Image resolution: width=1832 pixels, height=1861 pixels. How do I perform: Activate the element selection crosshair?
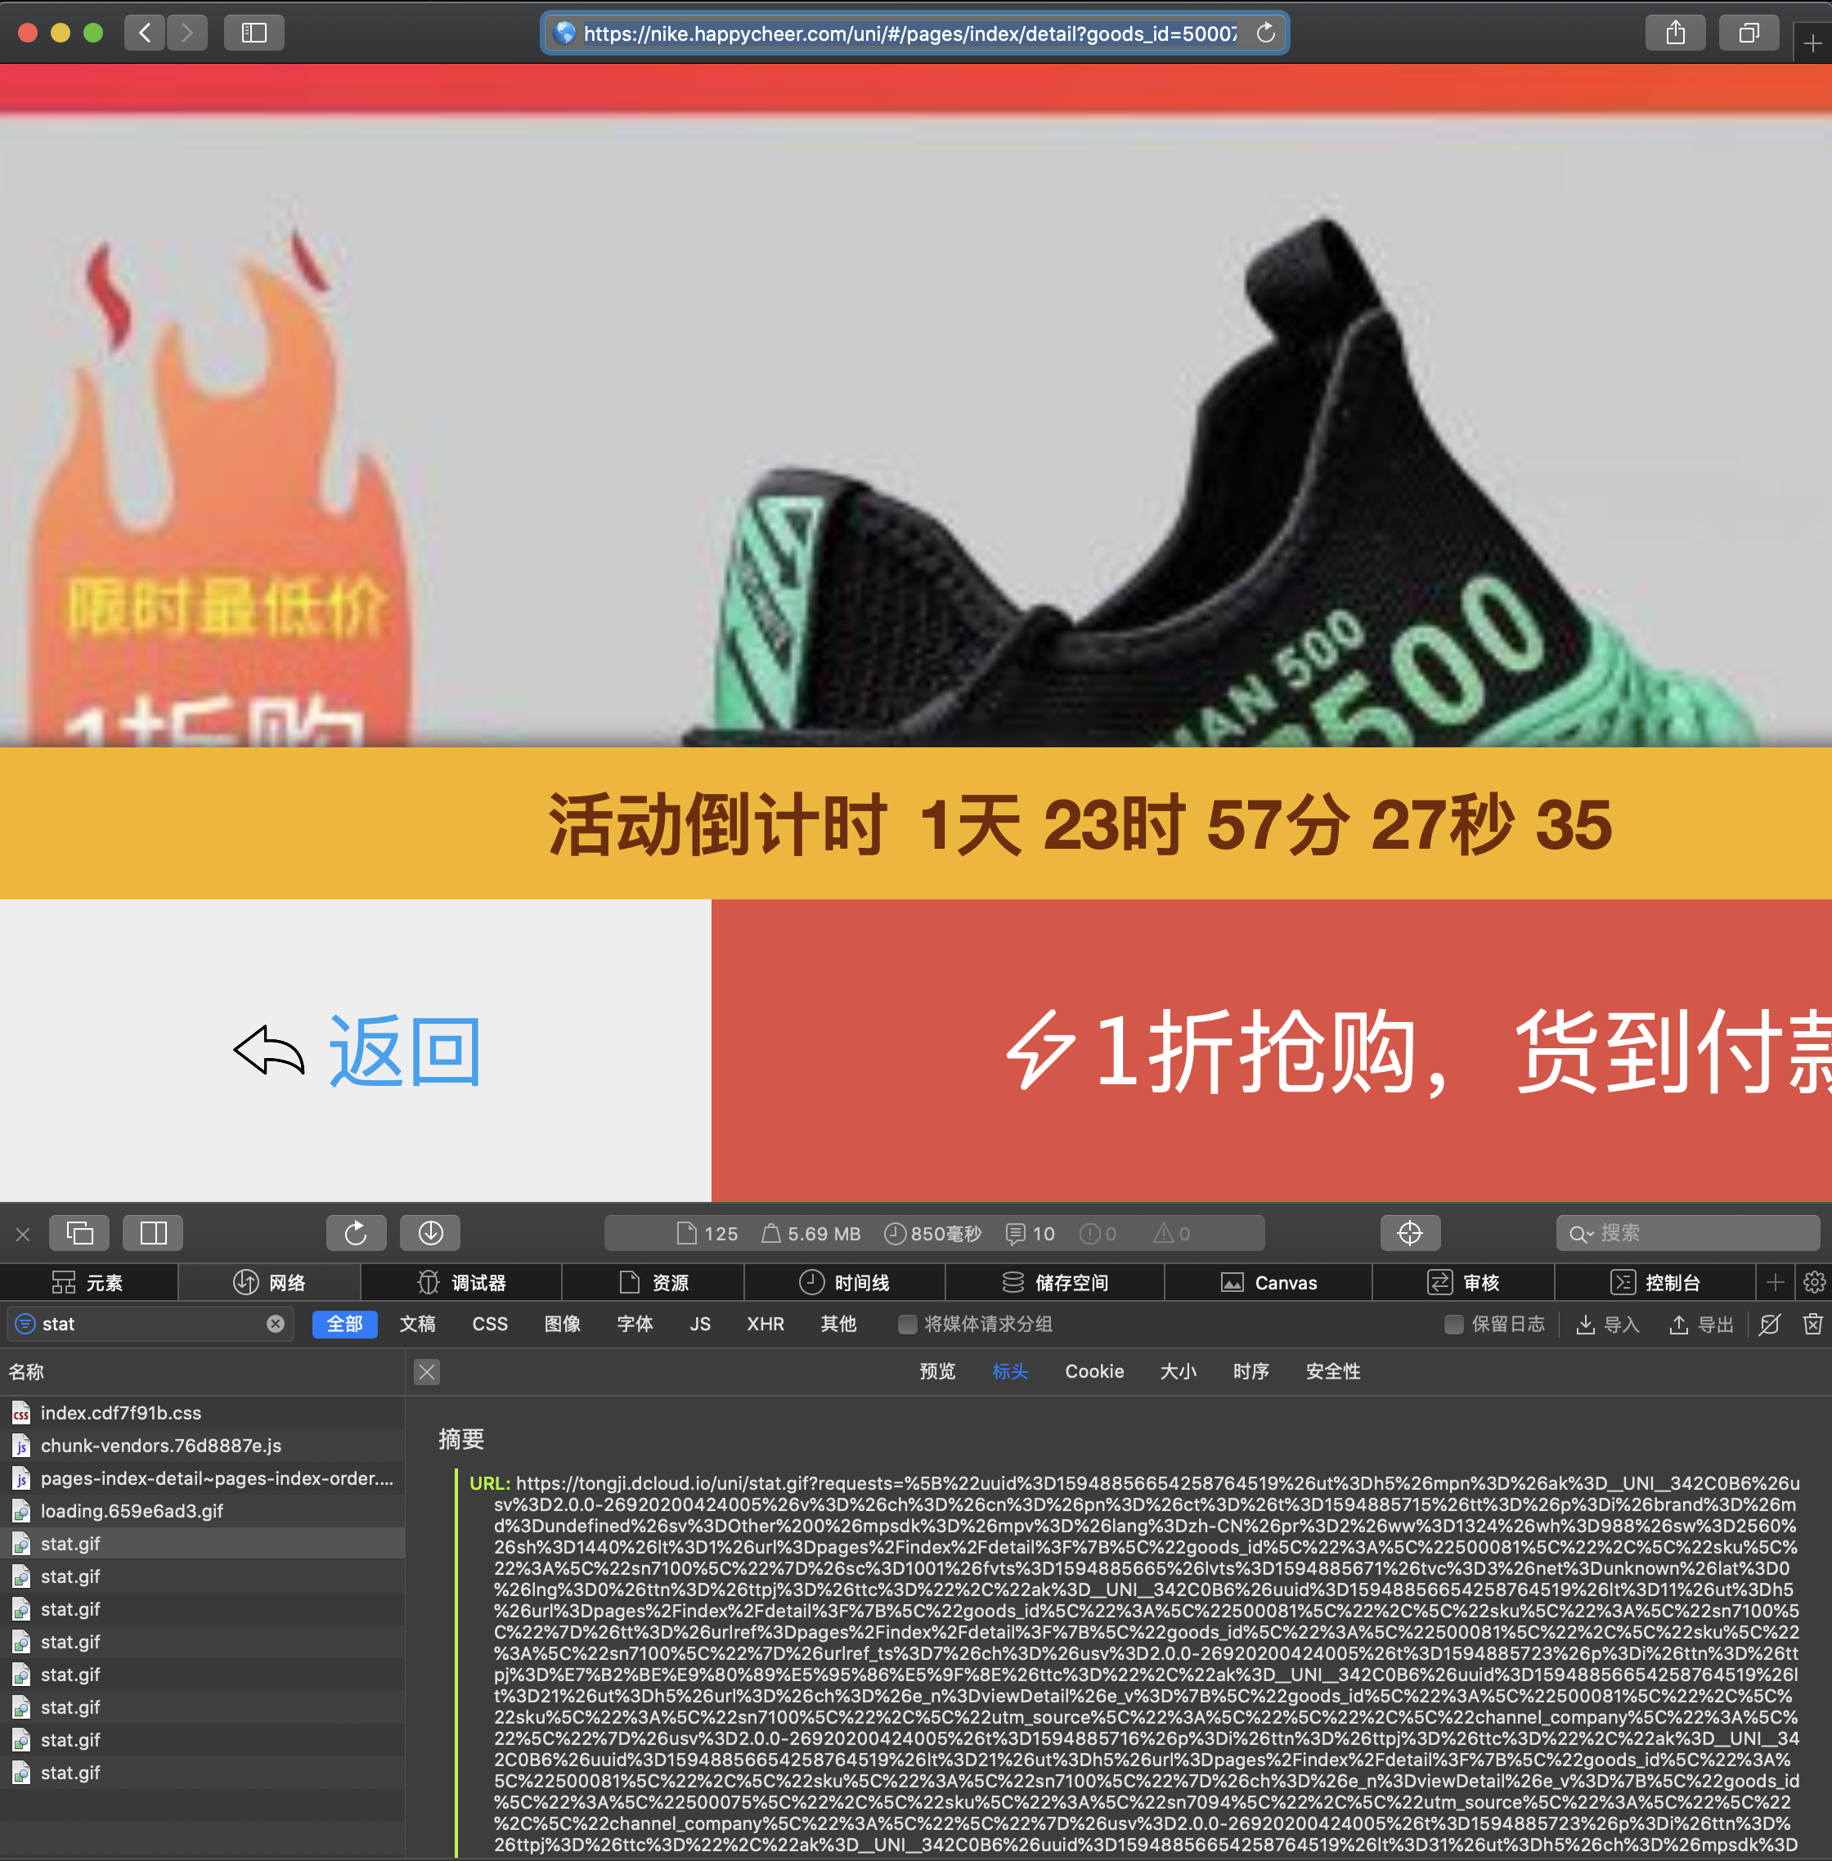pos(1410,1233)
